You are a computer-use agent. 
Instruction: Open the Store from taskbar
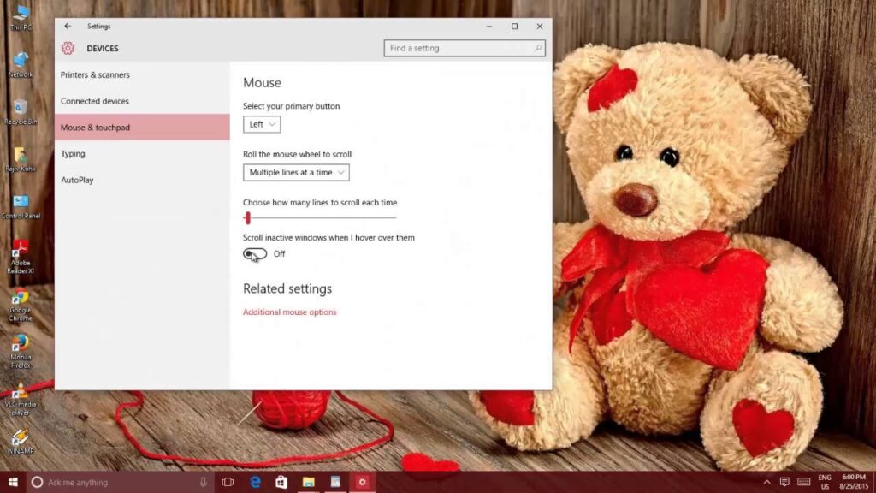click(x=281, y=482)
